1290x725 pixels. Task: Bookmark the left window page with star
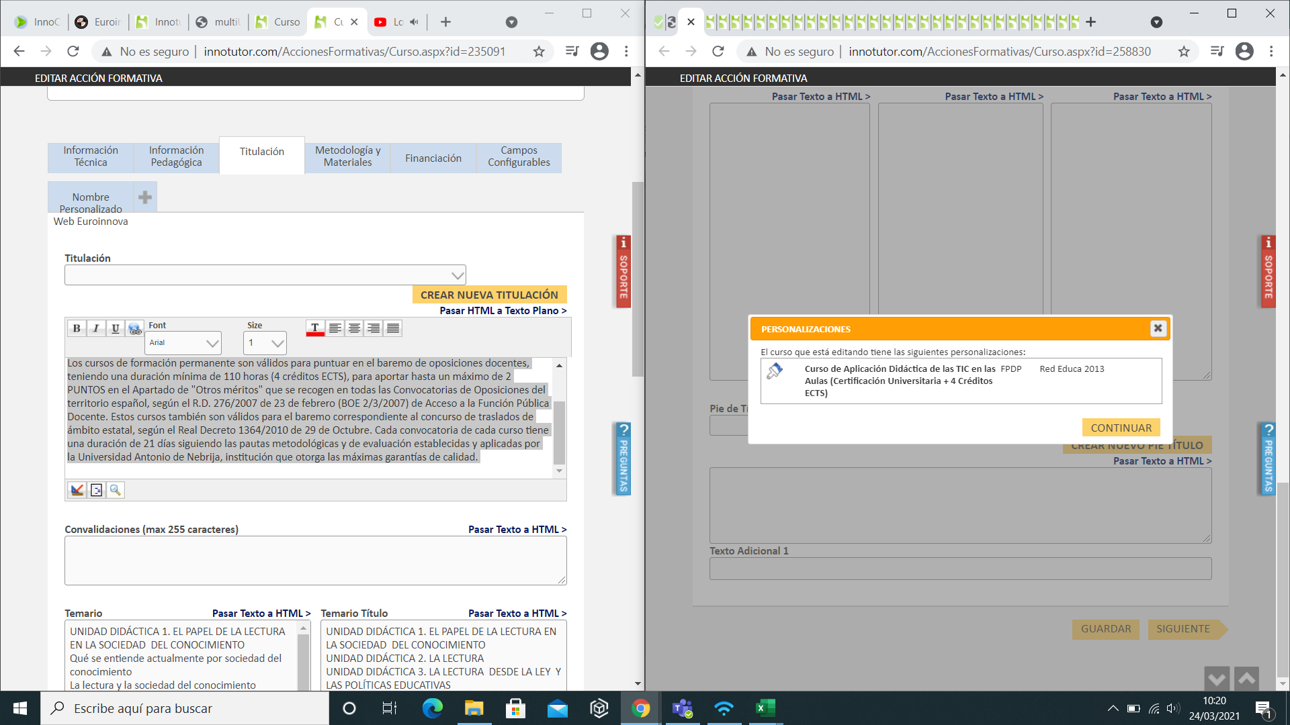[539, 51]
